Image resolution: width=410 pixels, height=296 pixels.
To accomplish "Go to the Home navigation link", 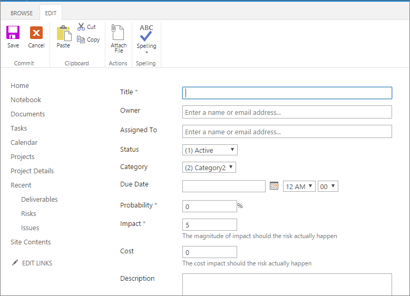I will pyautogui.click(x=19, y=86).
